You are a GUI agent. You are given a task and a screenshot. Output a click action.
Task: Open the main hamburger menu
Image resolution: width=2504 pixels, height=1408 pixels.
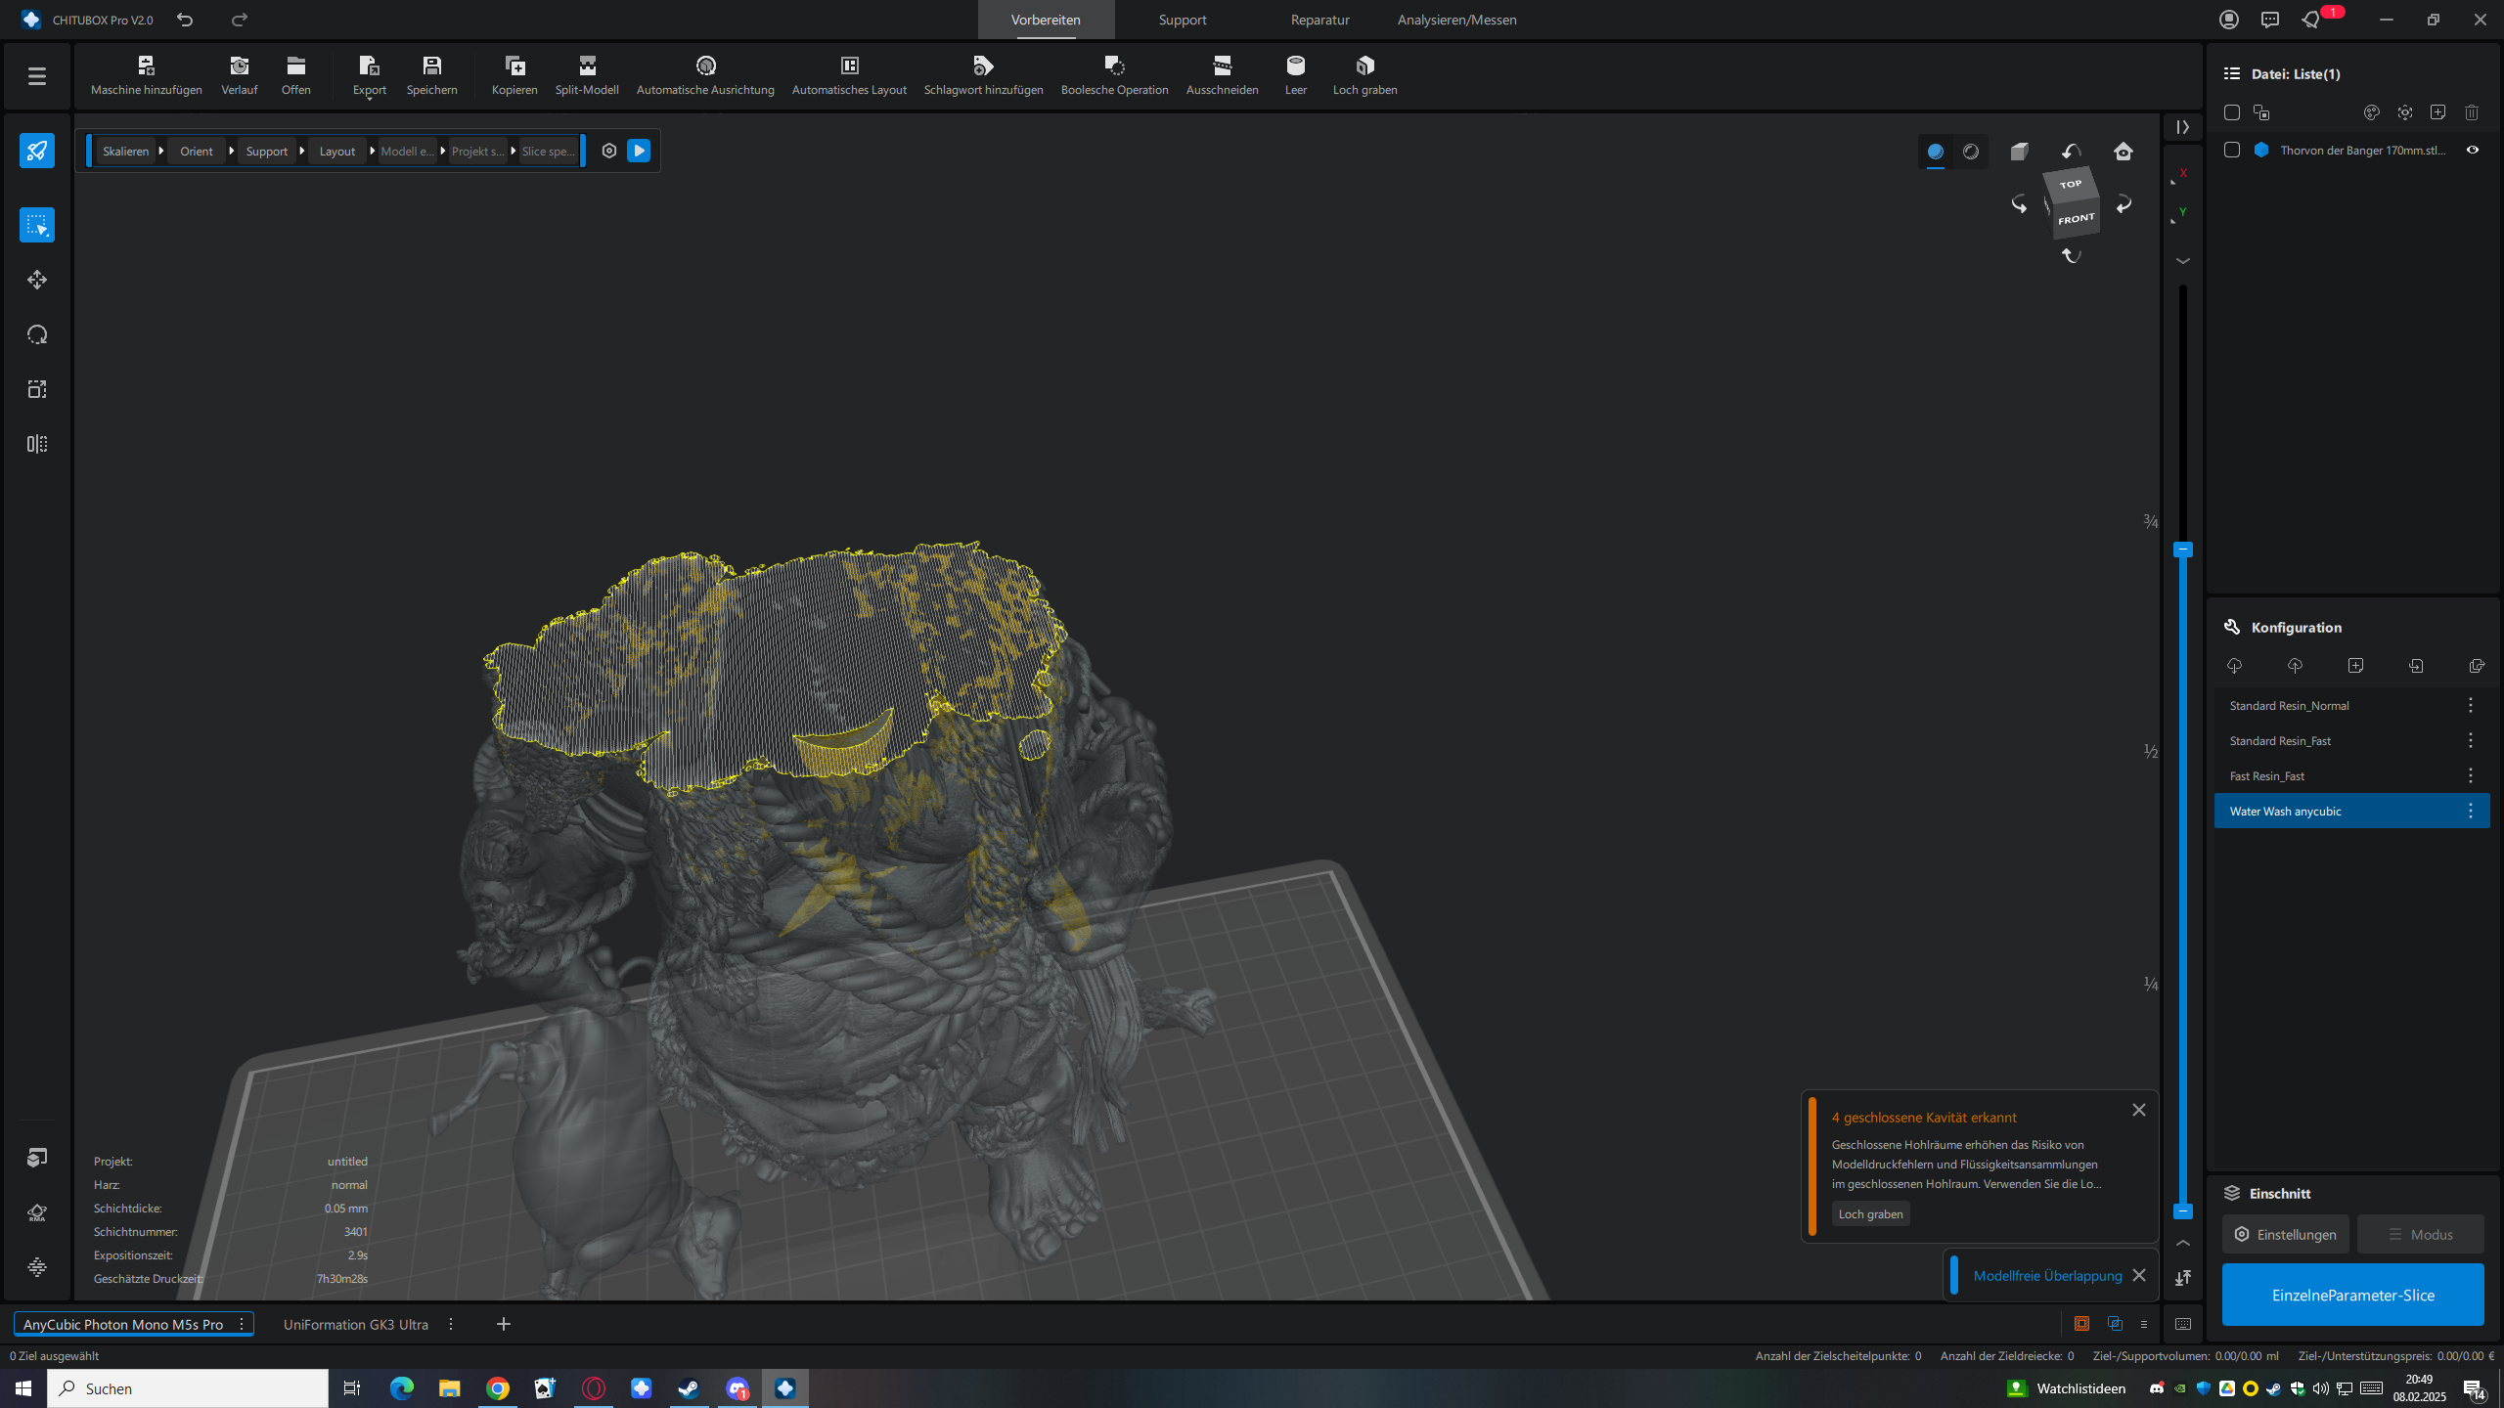37,75
